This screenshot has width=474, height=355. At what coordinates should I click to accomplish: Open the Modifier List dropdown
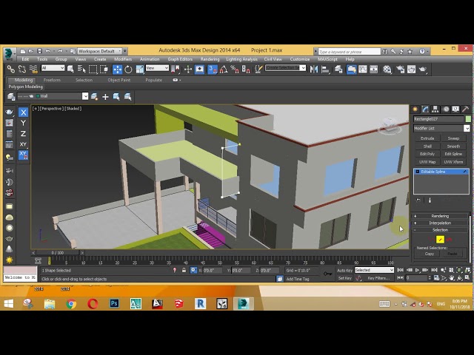(x=441, y=128)
